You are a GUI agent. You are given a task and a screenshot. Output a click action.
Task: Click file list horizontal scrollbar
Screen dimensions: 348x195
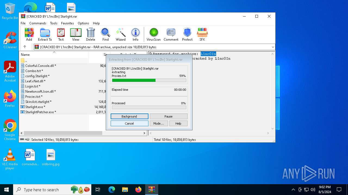[63, 133]
